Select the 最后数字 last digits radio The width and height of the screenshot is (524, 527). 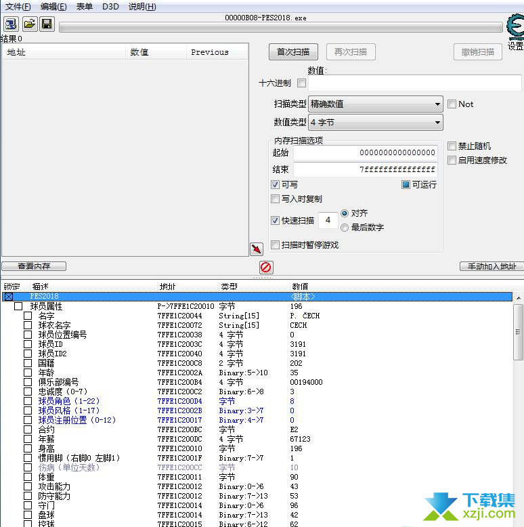(345, 228)
